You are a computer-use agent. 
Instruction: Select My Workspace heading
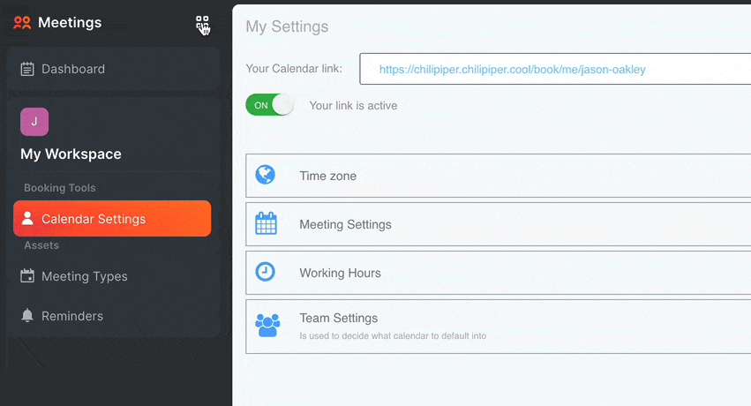point(71,154)
